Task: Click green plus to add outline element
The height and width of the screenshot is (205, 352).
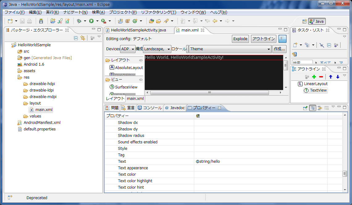Action: point(314,77)
